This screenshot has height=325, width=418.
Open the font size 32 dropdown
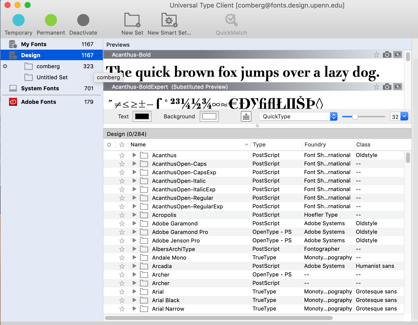(x=404, y=117)
